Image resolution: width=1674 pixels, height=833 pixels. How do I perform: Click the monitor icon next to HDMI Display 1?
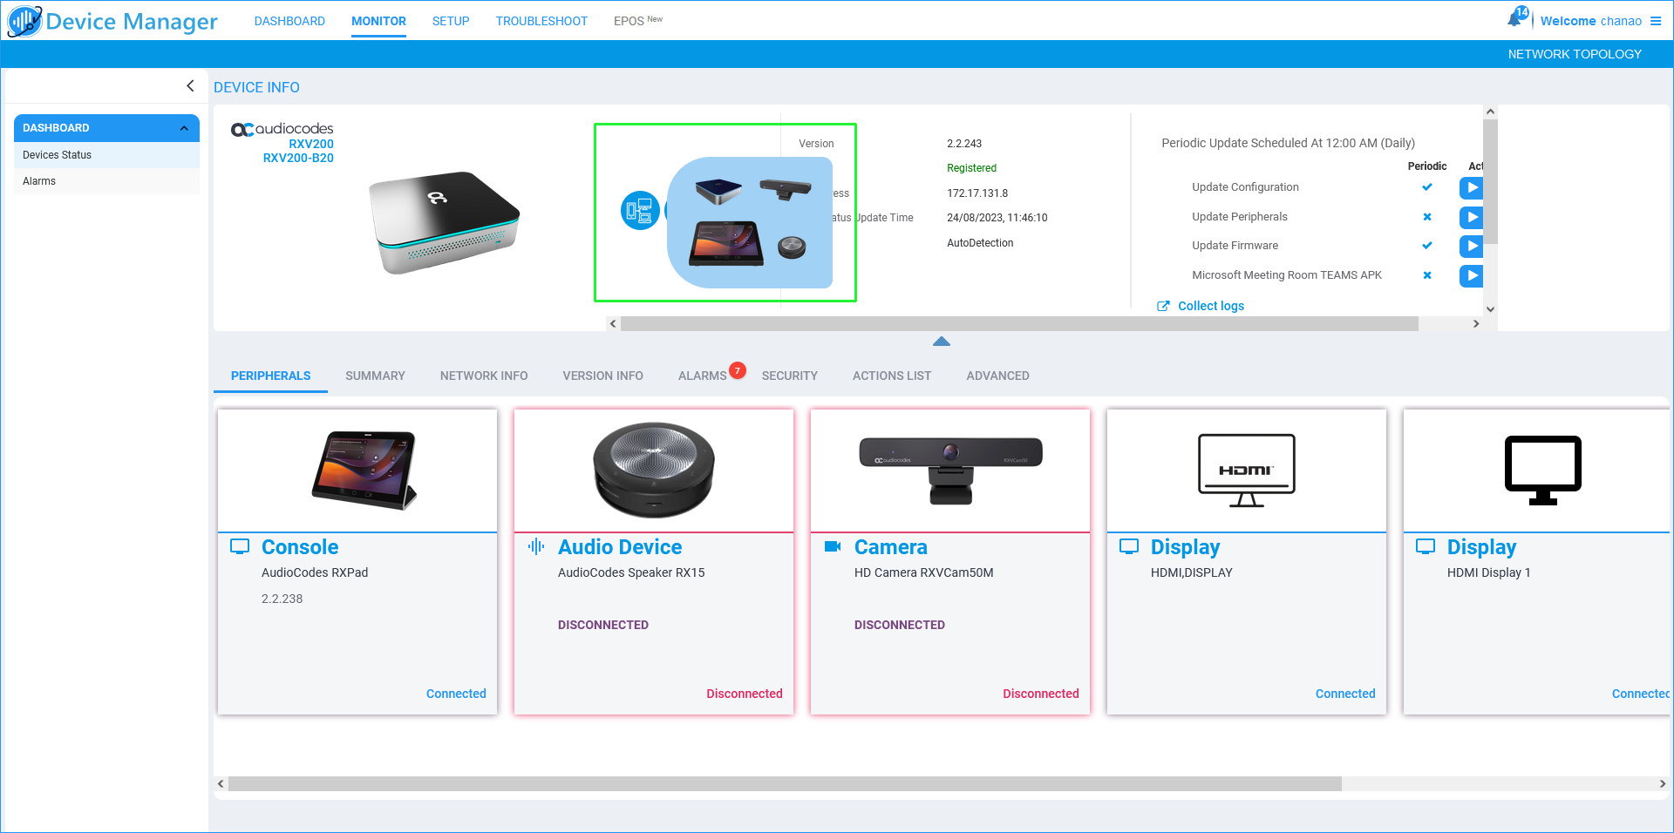pyautogui.click(x=1426, y=546)
